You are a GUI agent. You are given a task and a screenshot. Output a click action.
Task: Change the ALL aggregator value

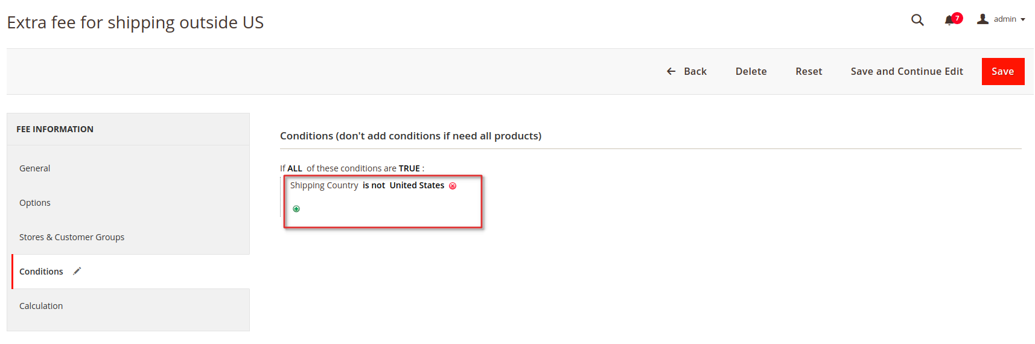[x=295, y=168]
